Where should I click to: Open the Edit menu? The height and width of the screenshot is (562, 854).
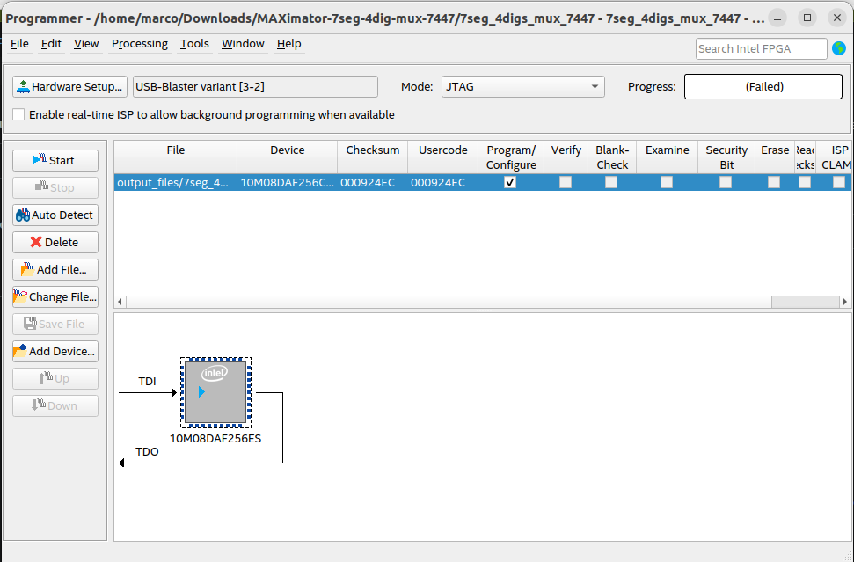click(51, 44)
